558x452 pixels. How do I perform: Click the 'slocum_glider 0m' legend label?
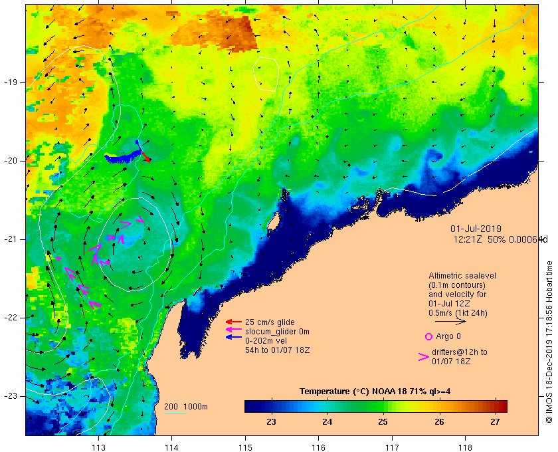point(277,332)
